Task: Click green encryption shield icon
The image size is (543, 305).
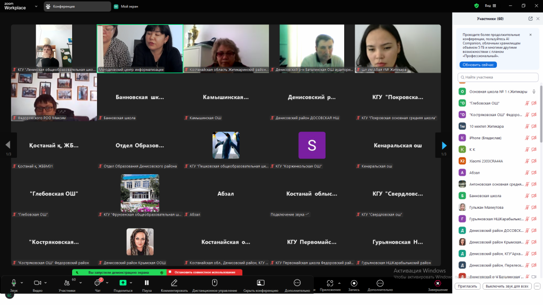Action: [477, 5]
